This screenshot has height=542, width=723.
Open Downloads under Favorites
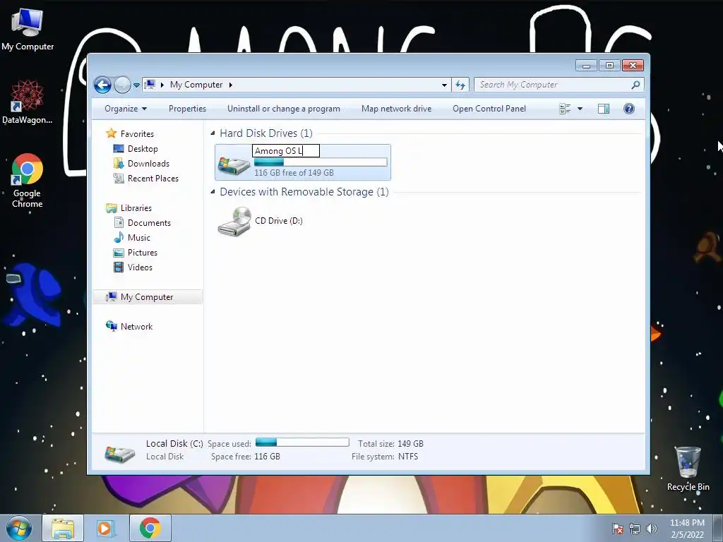click(148, 164)
